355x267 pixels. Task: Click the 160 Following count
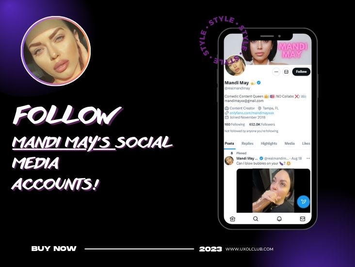coord(235,124)
